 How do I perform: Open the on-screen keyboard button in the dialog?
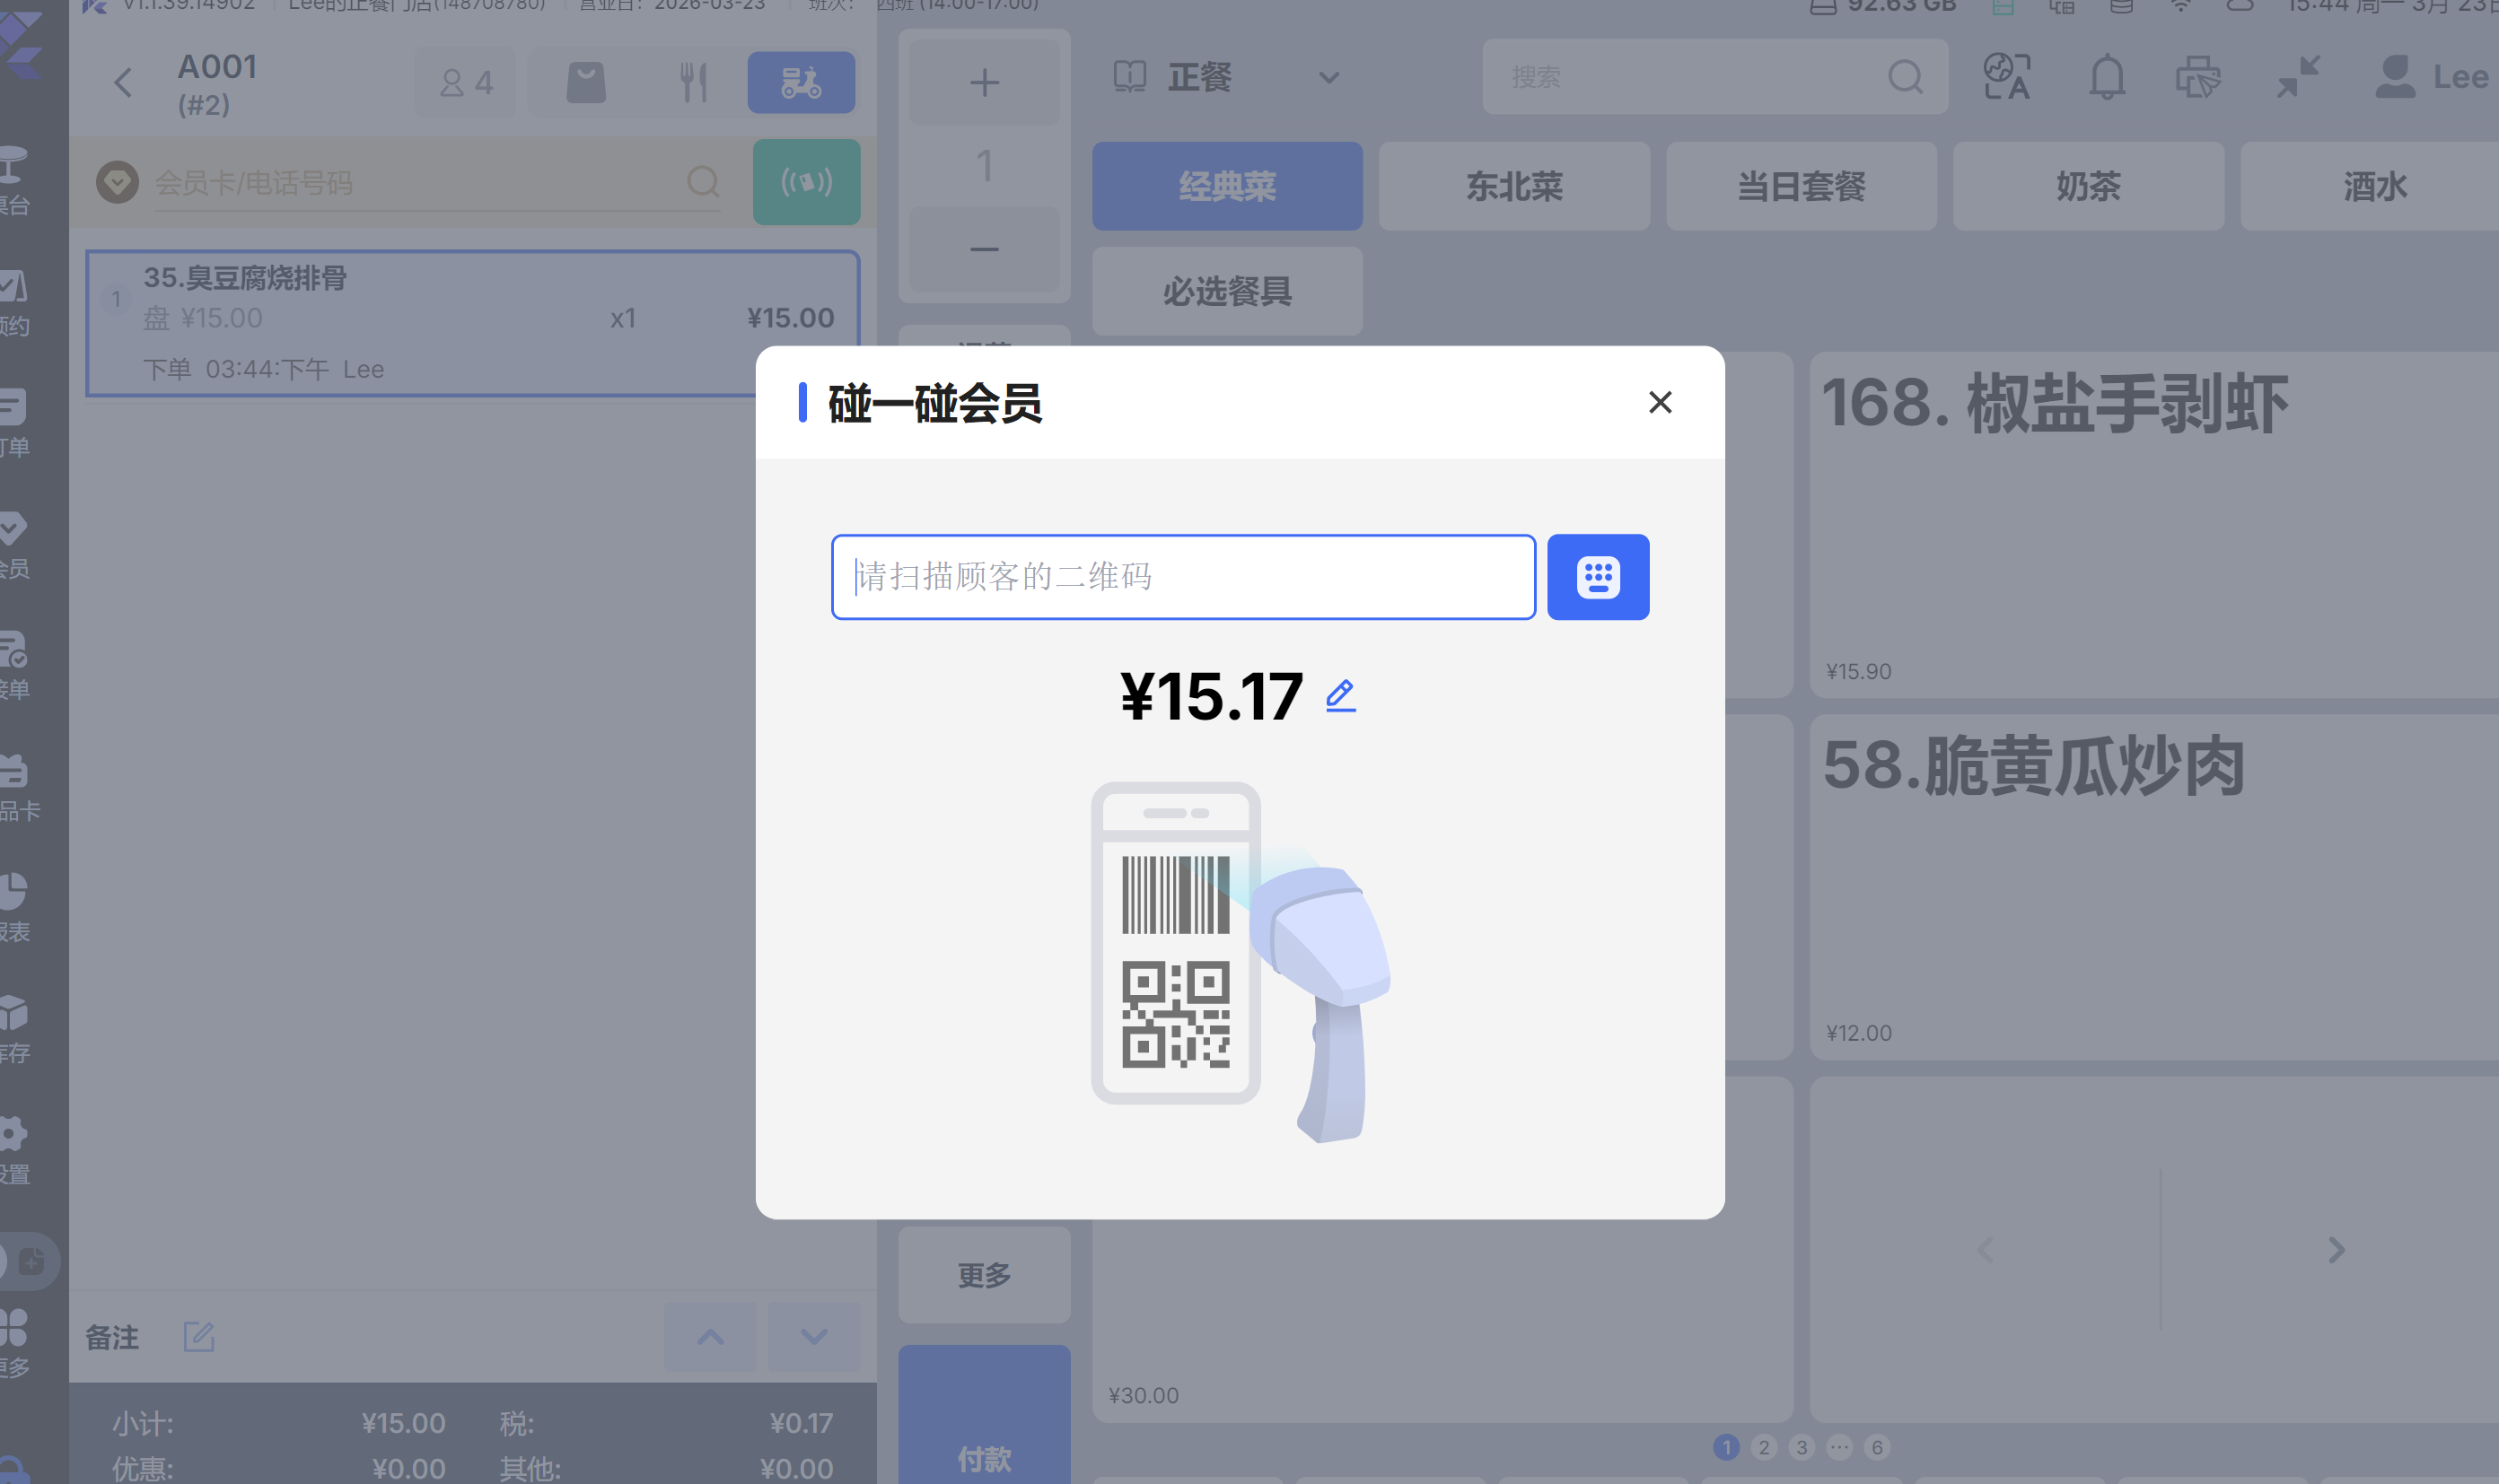tap(1598, 577)
